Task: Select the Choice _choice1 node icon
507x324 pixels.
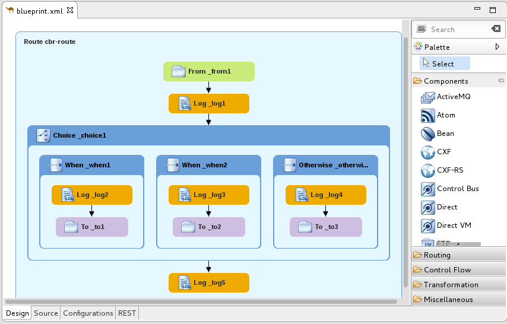Action: (x=43, y=135)
